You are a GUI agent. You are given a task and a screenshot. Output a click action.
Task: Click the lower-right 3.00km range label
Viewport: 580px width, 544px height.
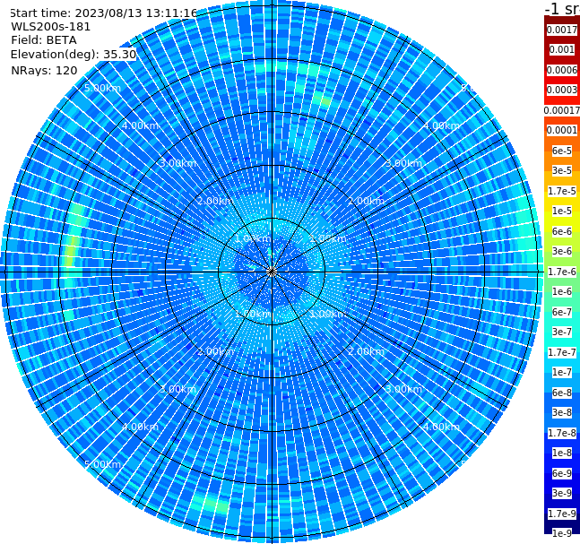(x=403, y=389)
